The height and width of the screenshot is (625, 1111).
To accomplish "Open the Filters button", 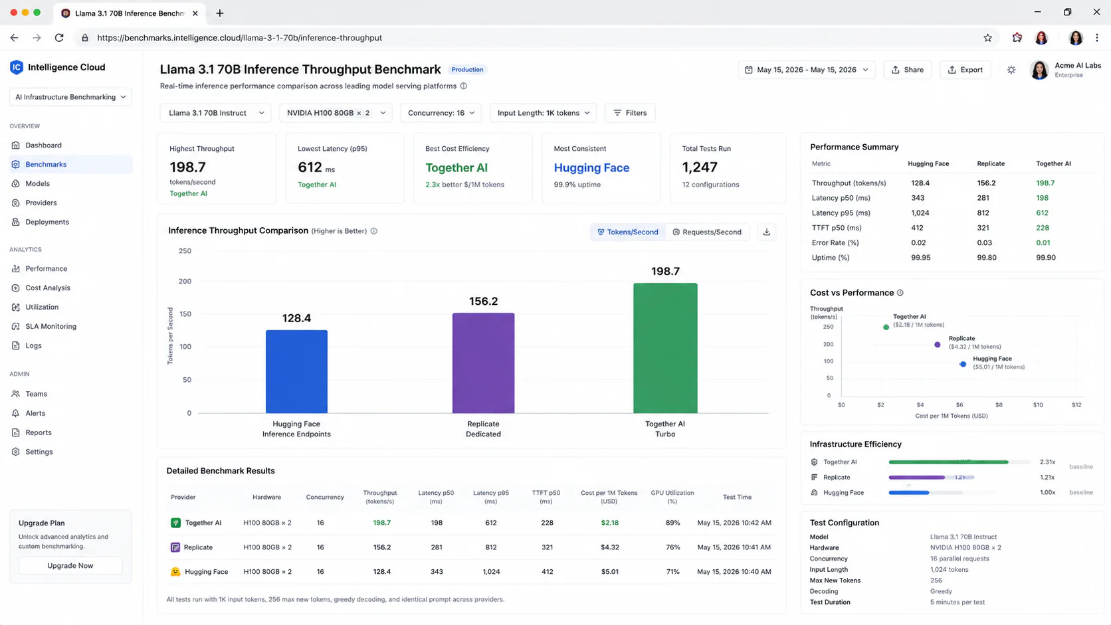I will (x=630, y=113).
